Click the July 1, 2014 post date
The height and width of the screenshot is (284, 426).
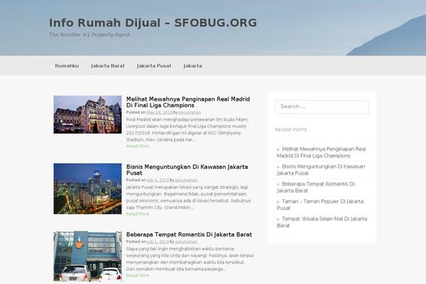pyautogui.click(x=158, y=241)
